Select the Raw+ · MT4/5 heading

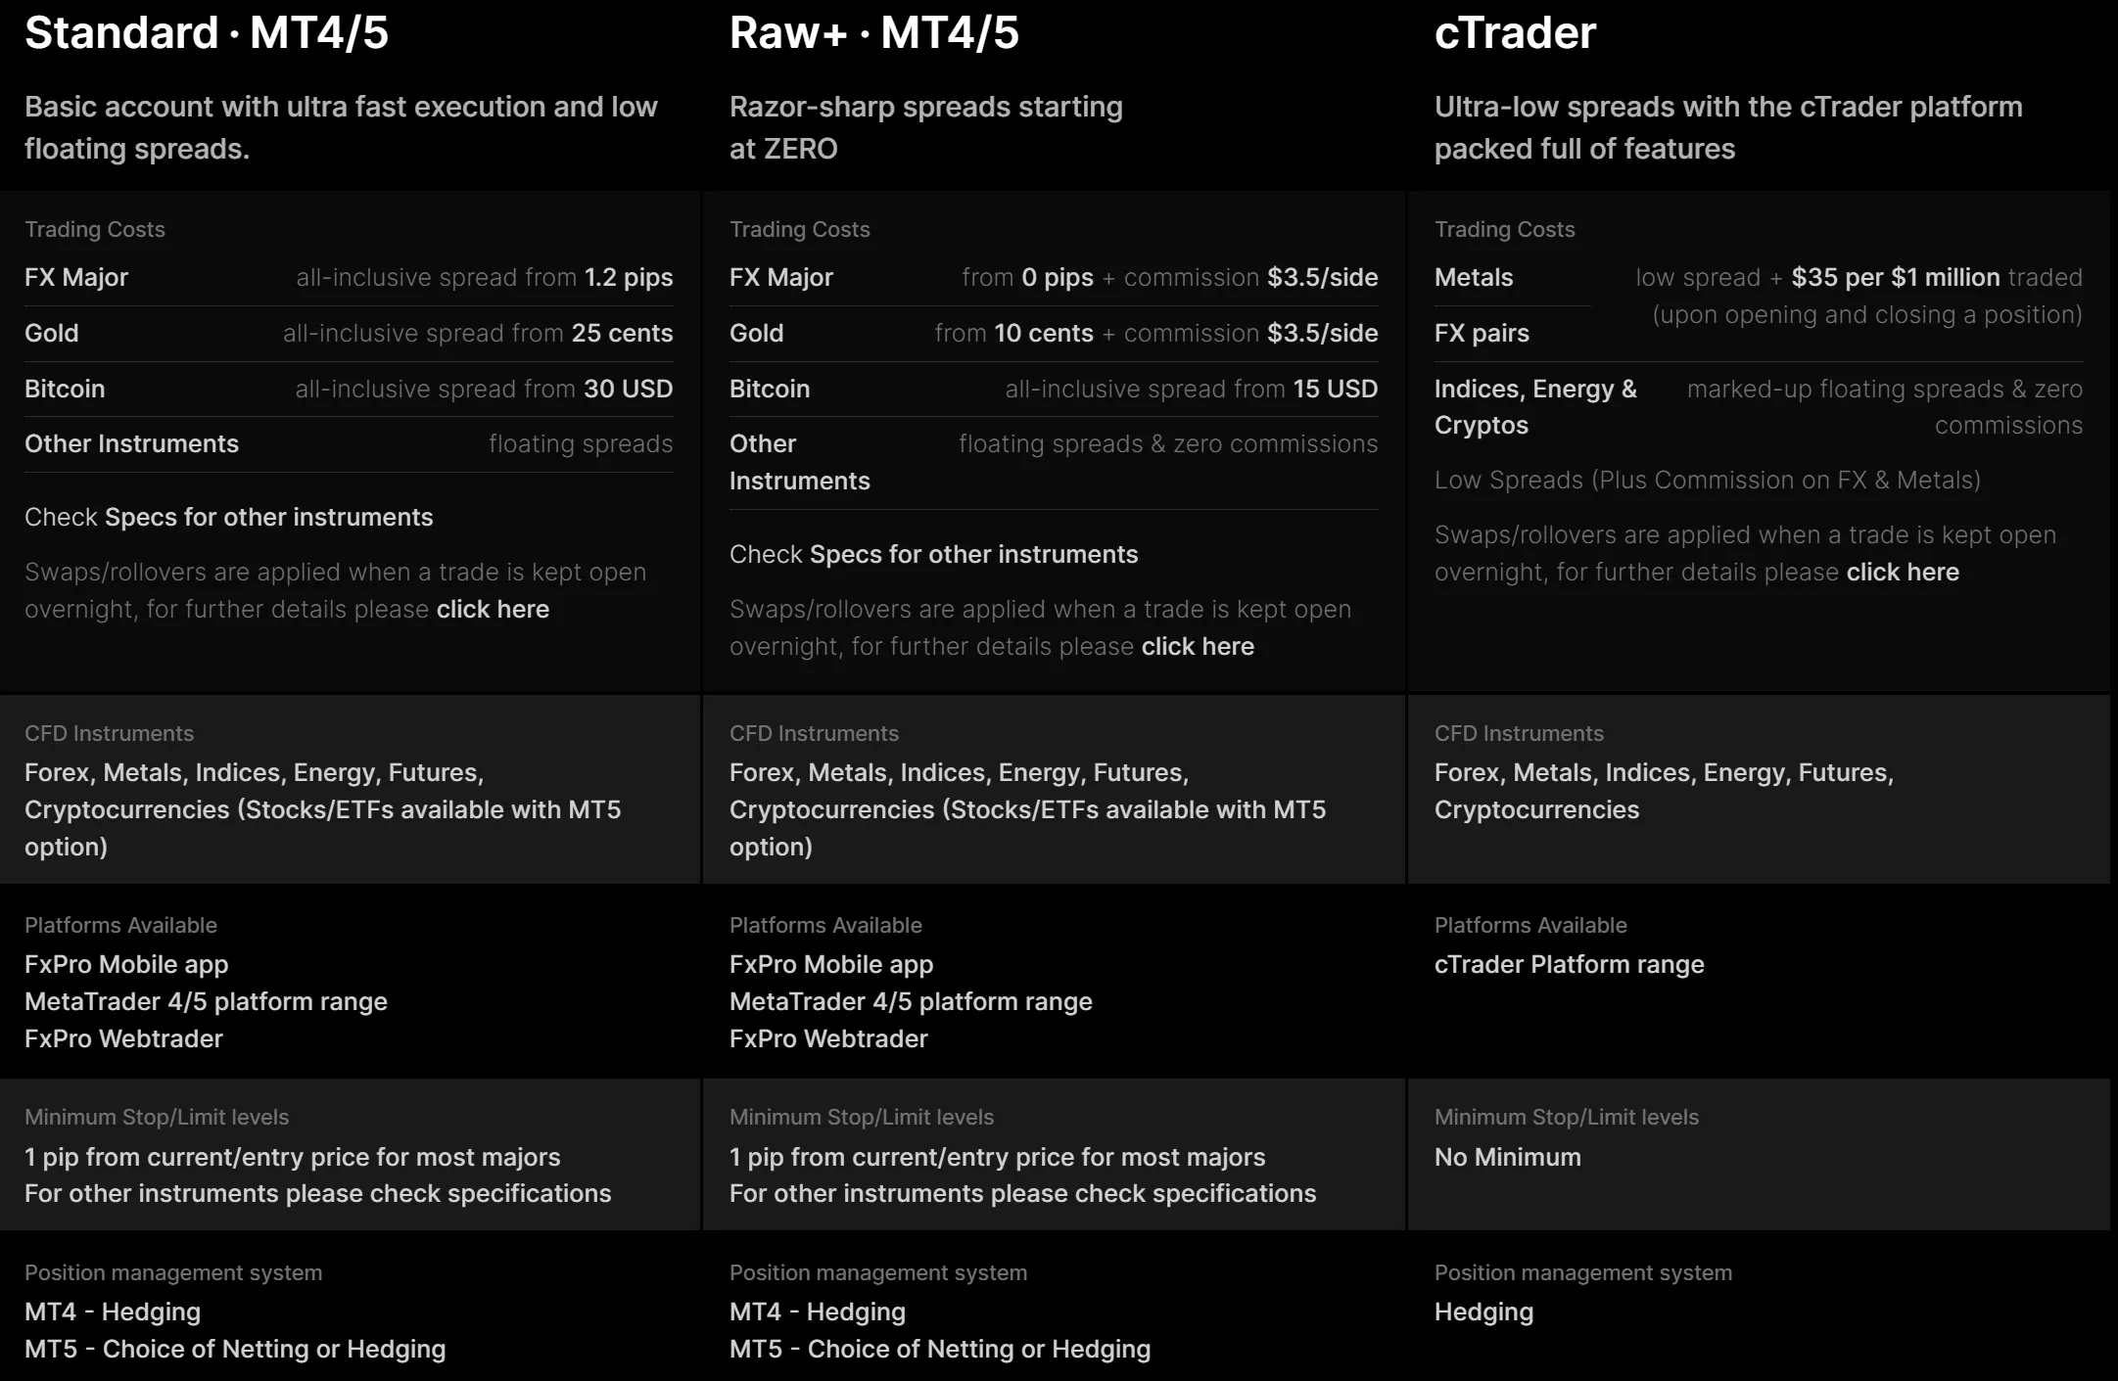[874, 32]
